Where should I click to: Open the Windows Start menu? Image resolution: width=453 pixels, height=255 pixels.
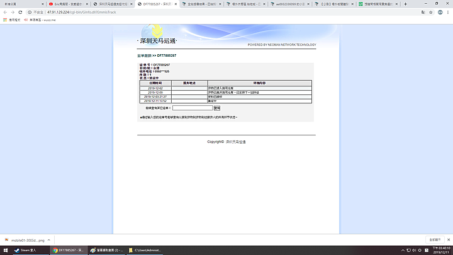click(x=6, y=250)
